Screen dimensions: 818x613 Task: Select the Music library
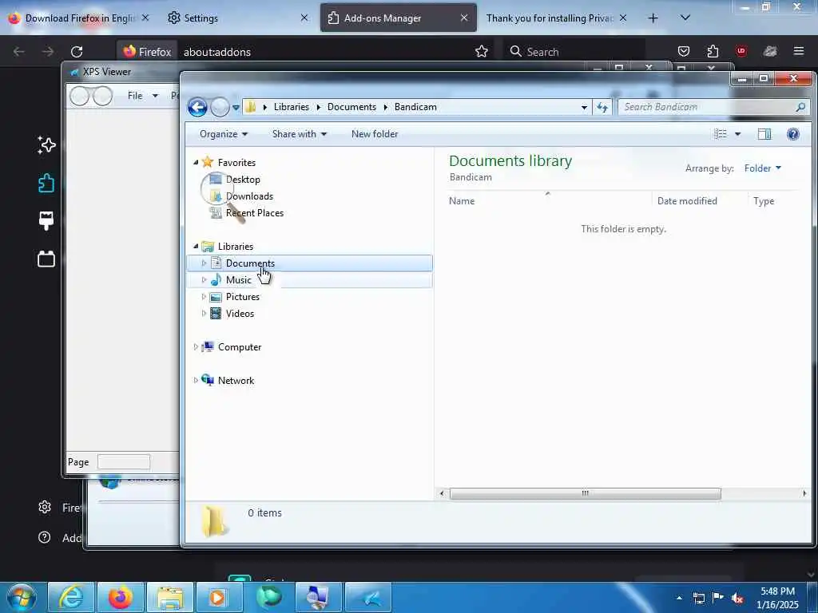click(x=238, y=280)
